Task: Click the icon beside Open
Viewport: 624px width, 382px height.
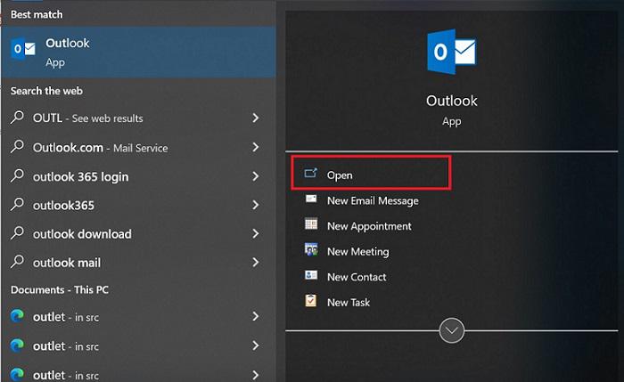Action: tap(311, 174)
